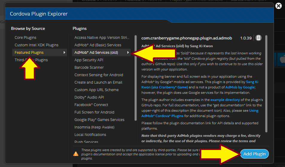Click the warning triangle icon

[76, 154]
